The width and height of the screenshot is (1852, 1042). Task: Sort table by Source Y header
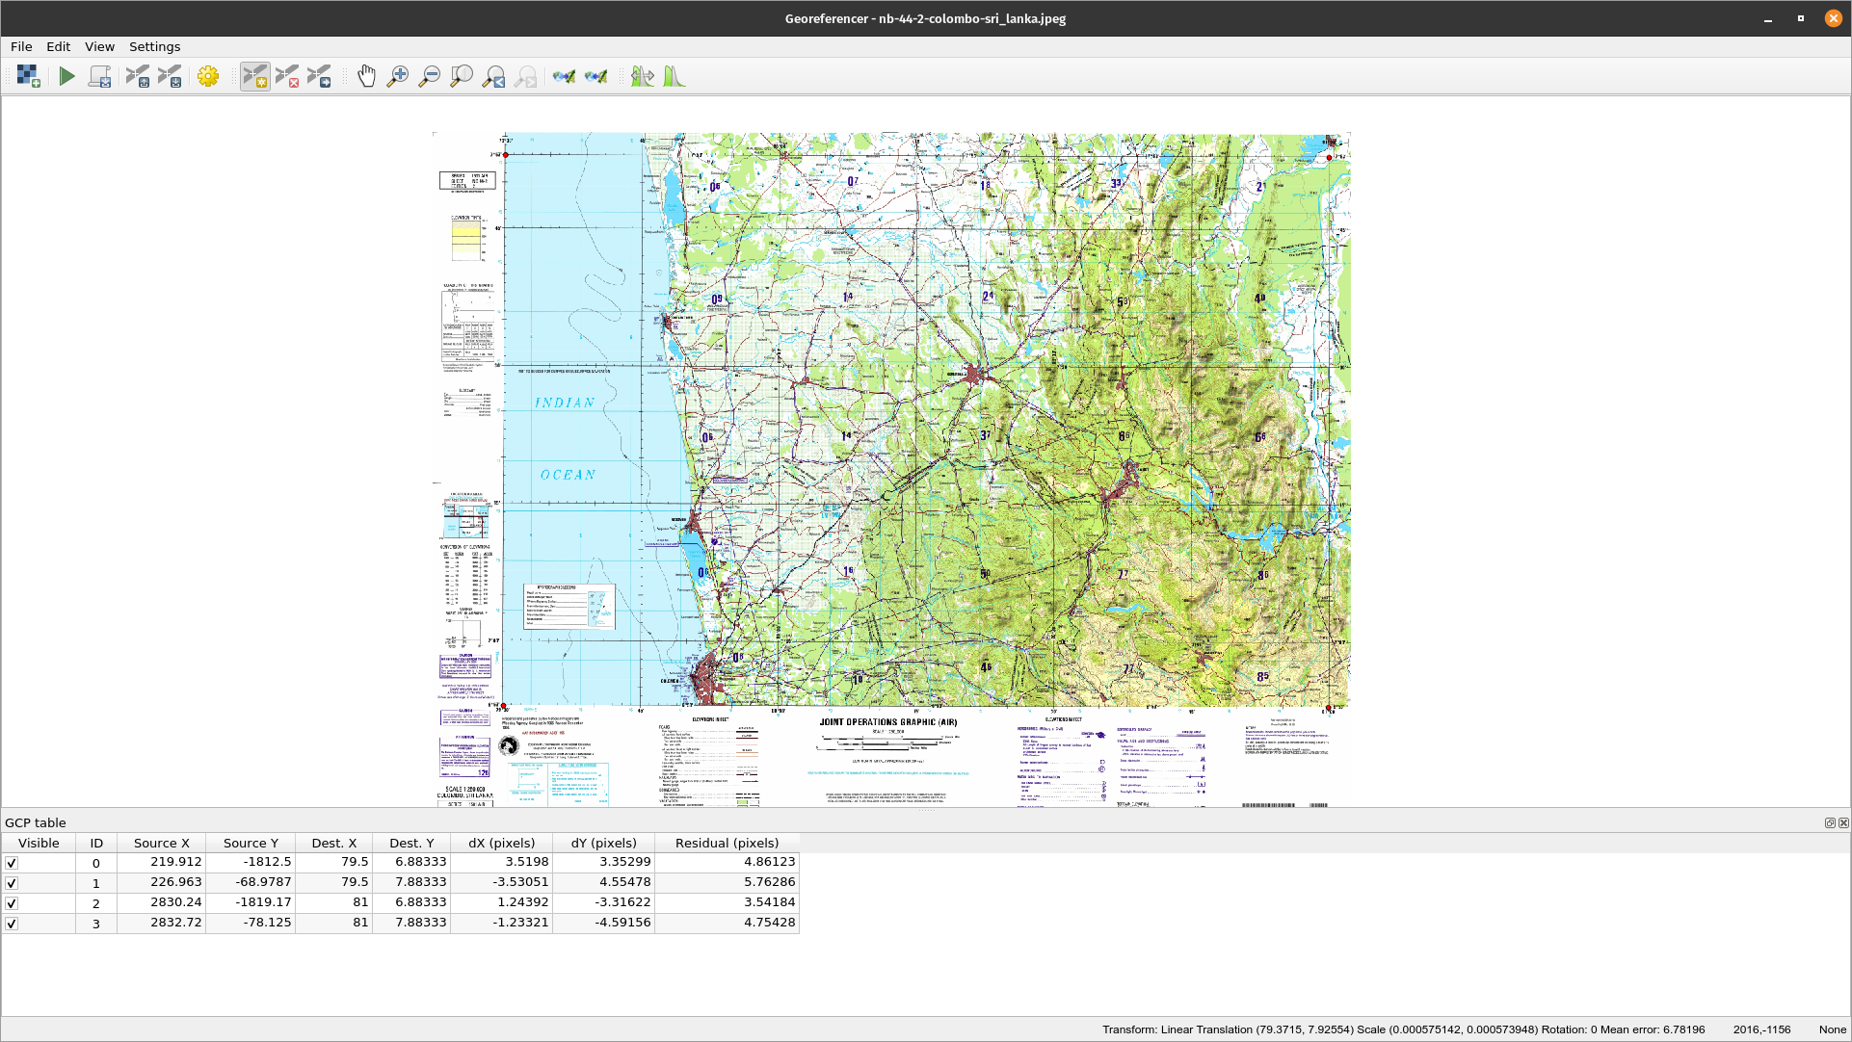(251, 843)
